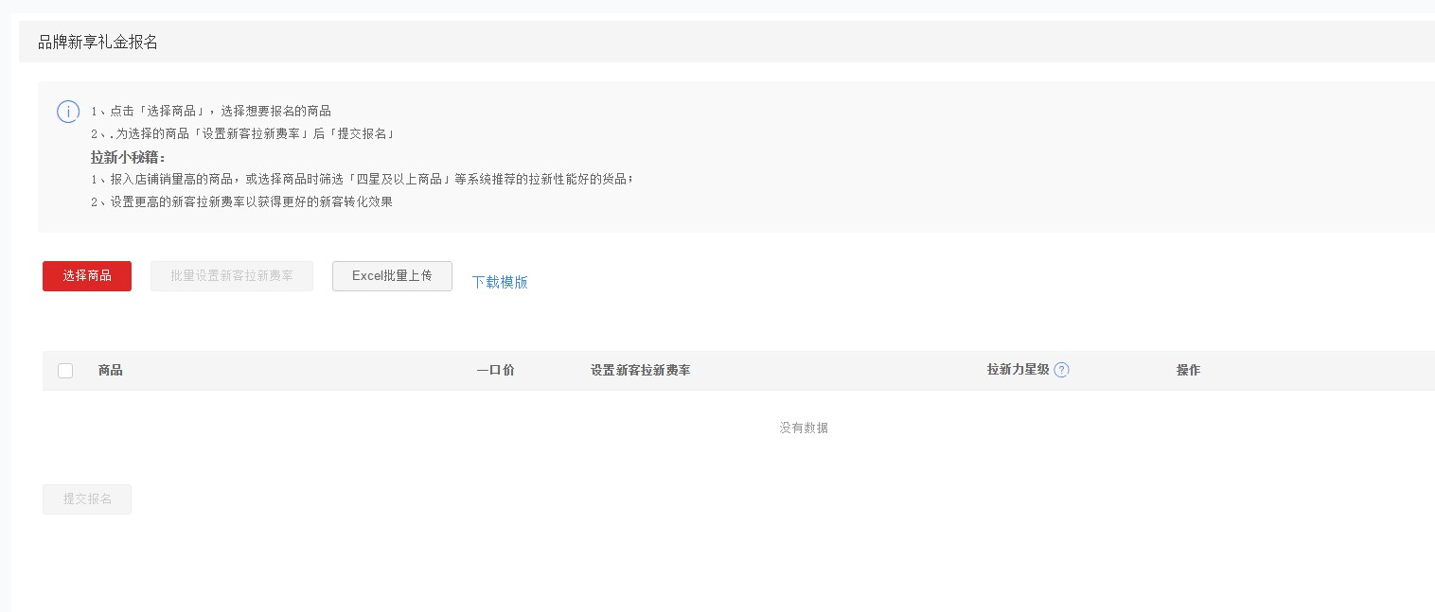Click the tip about 更好的新客转化效果
The width and height of the screenshot is (1435, 612).
click(241, 201)
